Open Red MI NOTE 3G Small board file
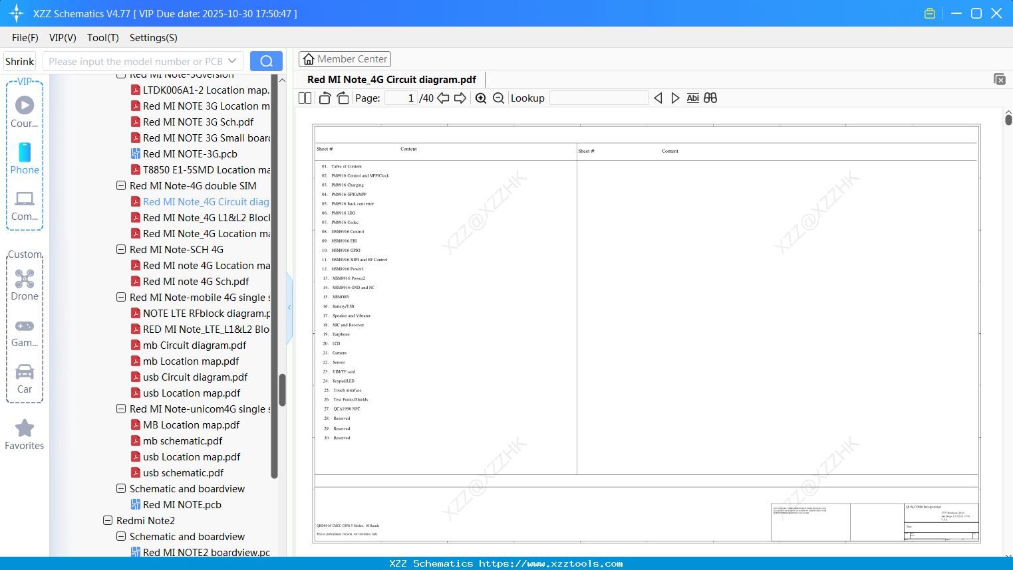The image size is (1013, 570). pos(200,138)
